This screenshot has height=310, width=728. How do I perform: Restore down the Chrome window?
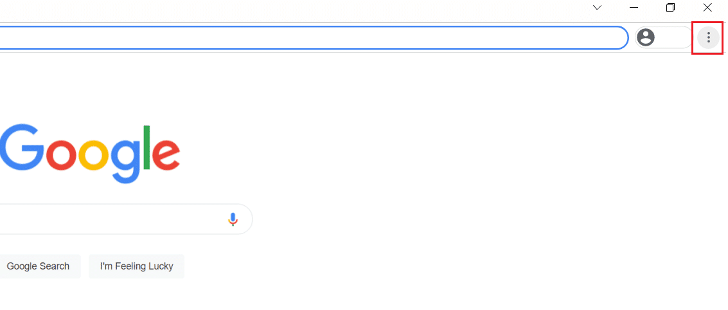pos(670,8)
